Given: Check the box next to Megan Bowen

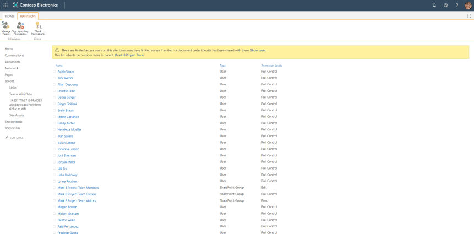Looking at the screenshot, I should 54,207.
